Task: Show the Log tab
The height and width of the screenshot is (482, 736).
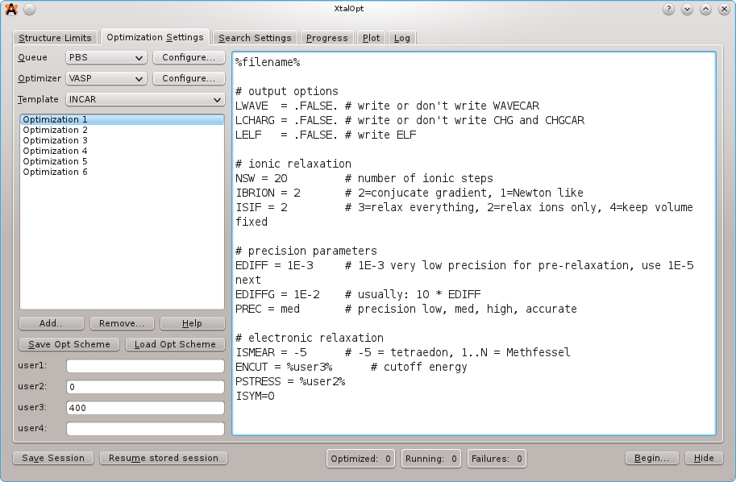Action: (401, 38)
